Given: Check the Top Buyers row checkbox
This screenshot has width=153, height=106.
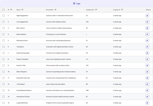Looking at the screenshot, I should (4, 47).
